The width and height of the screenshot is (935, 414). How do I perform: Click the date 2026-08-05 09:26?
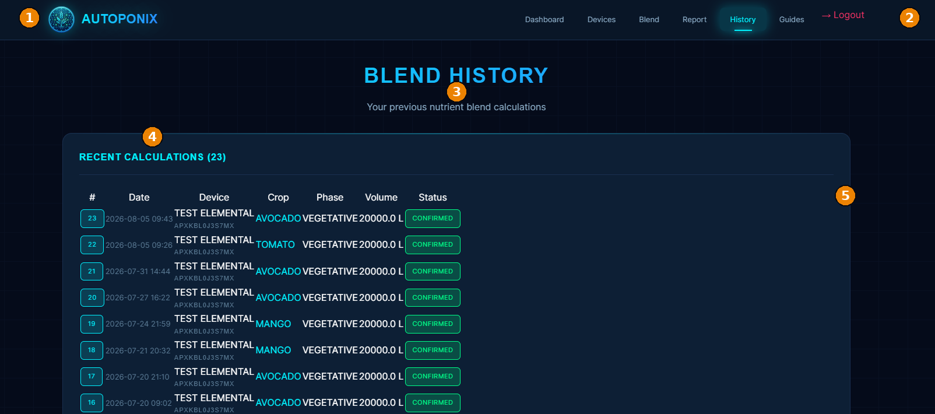[x=139, y=245]
